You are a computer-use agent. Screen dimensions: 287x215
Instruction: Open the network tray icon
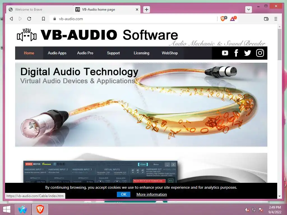pyautogui.click(x=254, y=210)
